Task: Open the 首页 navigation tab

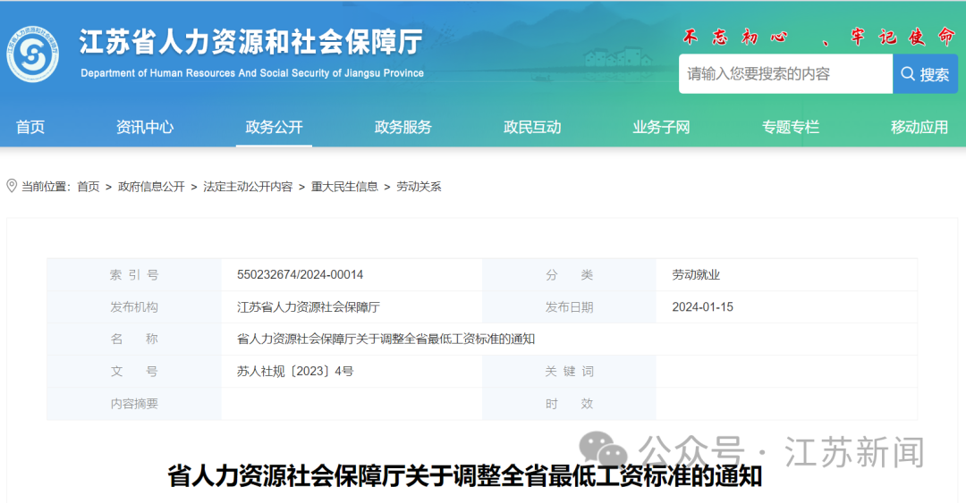Action: [30, 128]
